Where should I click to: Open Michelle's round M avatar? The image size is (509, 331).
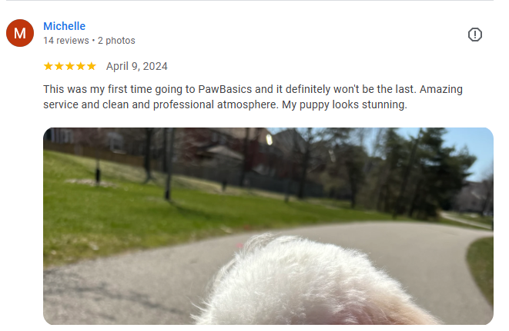(x=20, y=33)
